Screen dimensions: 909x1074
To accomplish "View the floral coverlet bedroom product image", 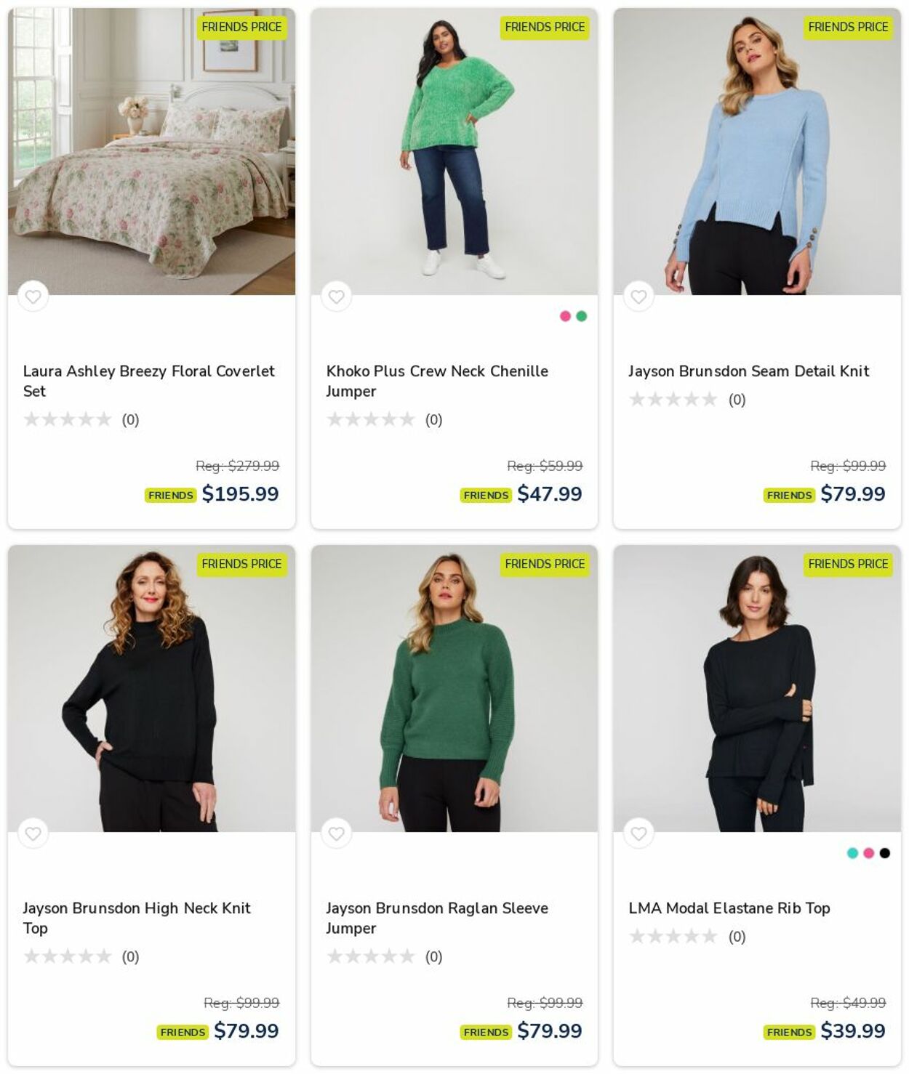I will coord(151,151).
